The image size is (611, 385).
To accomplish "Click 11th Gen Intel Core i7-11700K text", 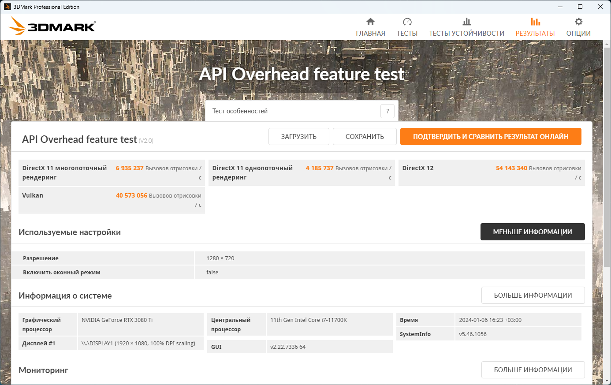I will click(x=309, y=320).
